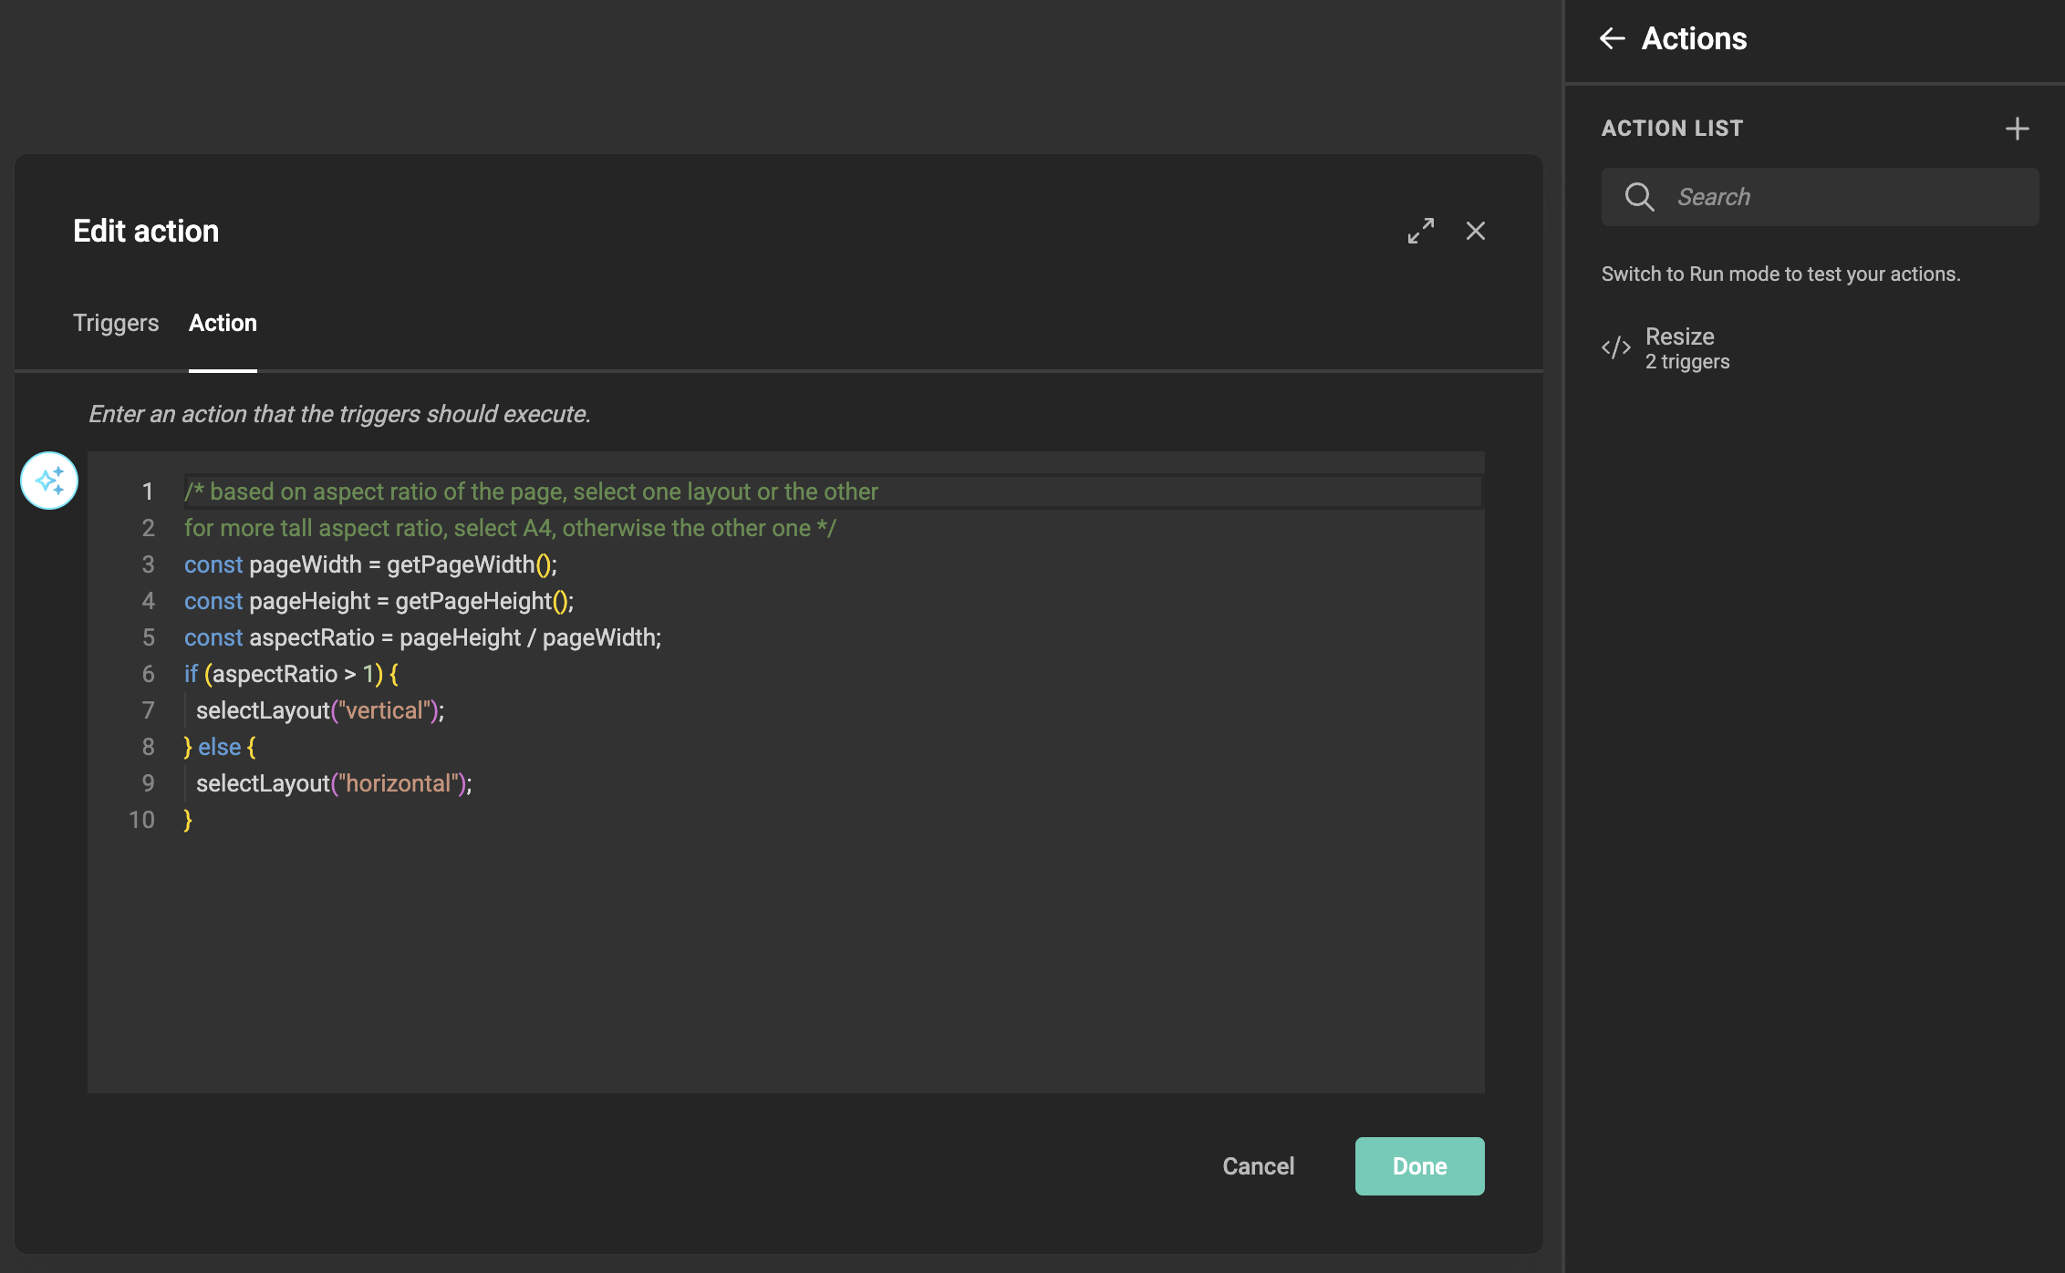Add a new action with plus icon
Screen dimensions: 2065x1273
(x=2017, y=129)
